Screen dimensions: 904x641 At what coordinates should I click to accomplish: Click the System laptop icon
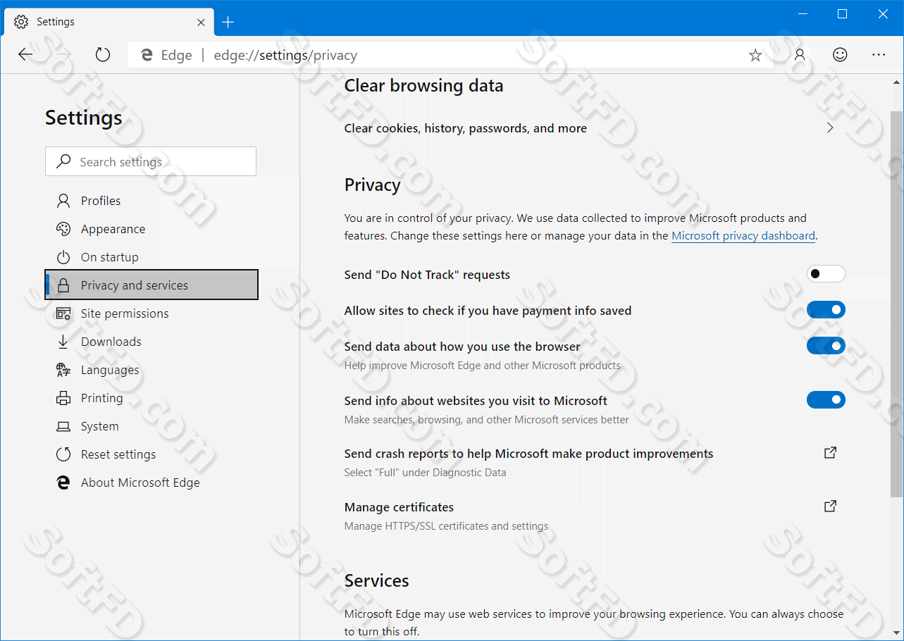point(63,426)
